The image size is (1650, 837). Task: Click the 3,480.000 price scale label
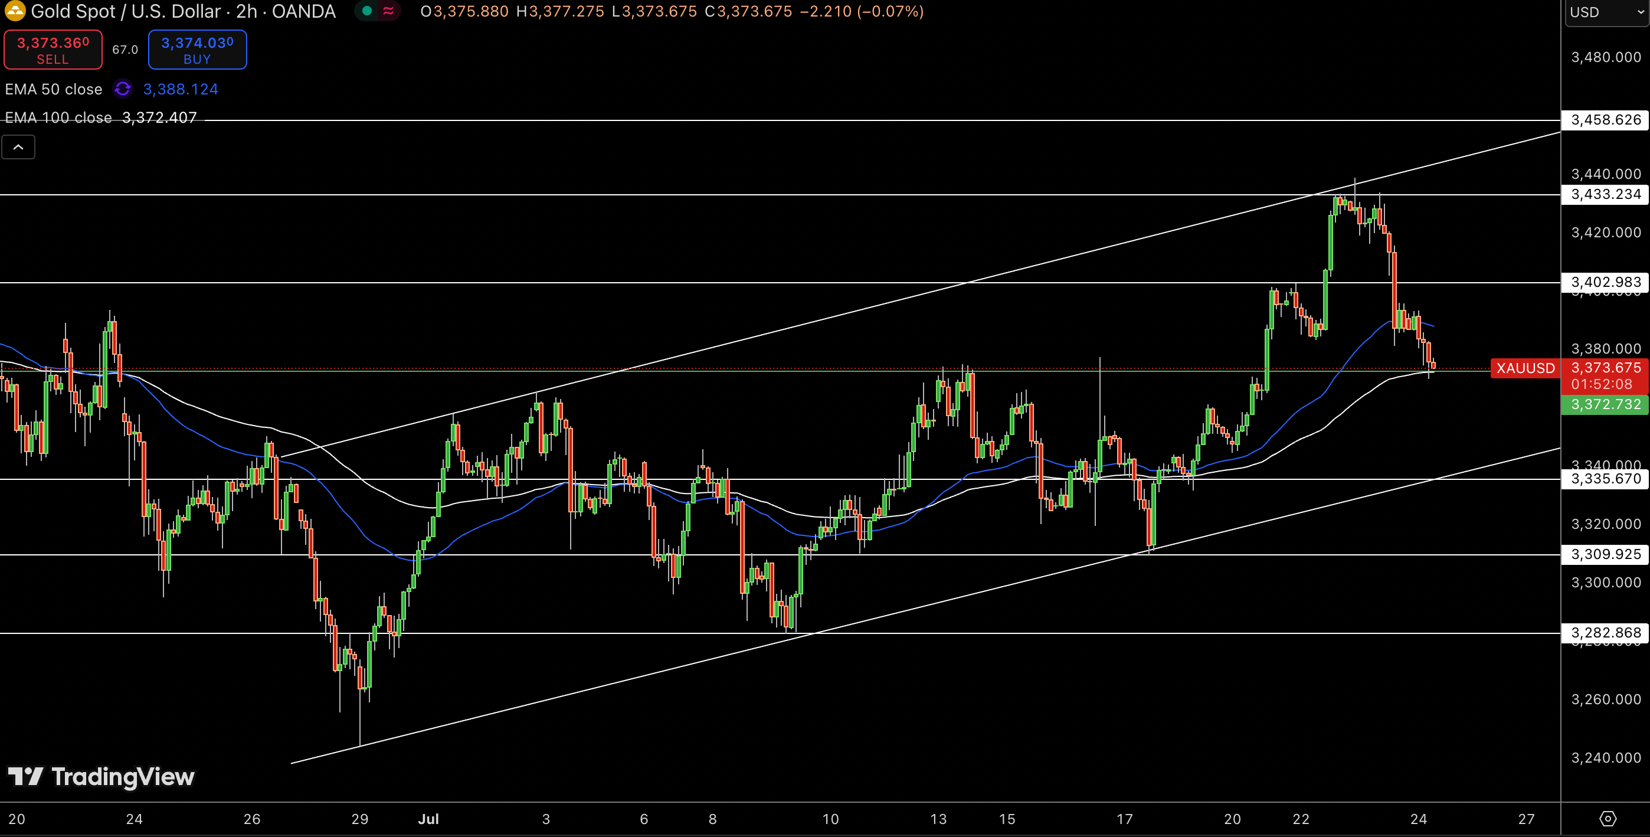(1606, 58)
